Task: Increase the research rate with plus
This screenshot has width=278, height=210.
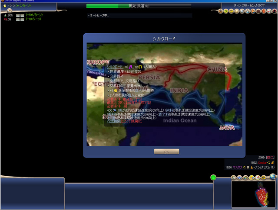Action: 18,16
